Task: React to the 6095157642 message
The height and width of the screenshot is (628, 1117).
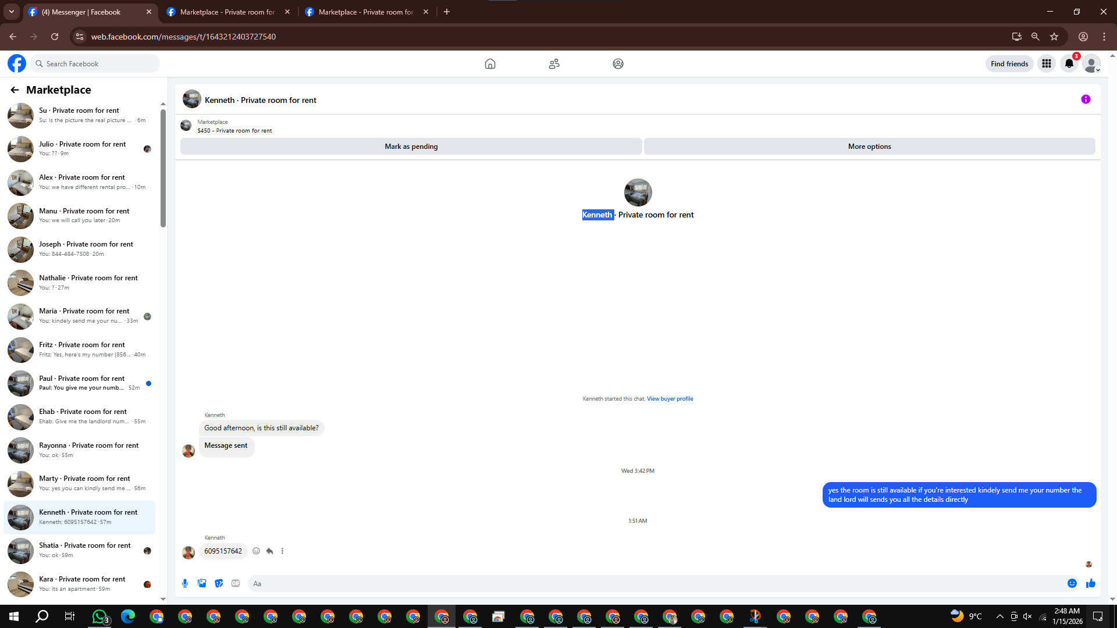Action: (256, 551)
